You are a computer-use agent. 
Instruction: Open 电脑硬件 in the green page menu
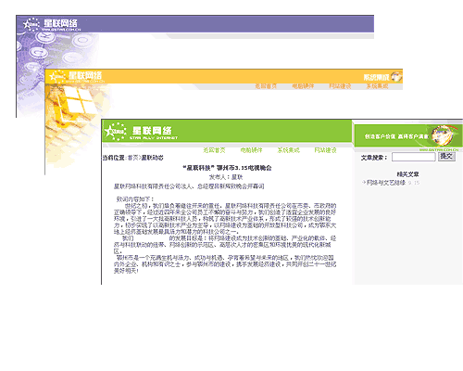(x=251, y=150)
